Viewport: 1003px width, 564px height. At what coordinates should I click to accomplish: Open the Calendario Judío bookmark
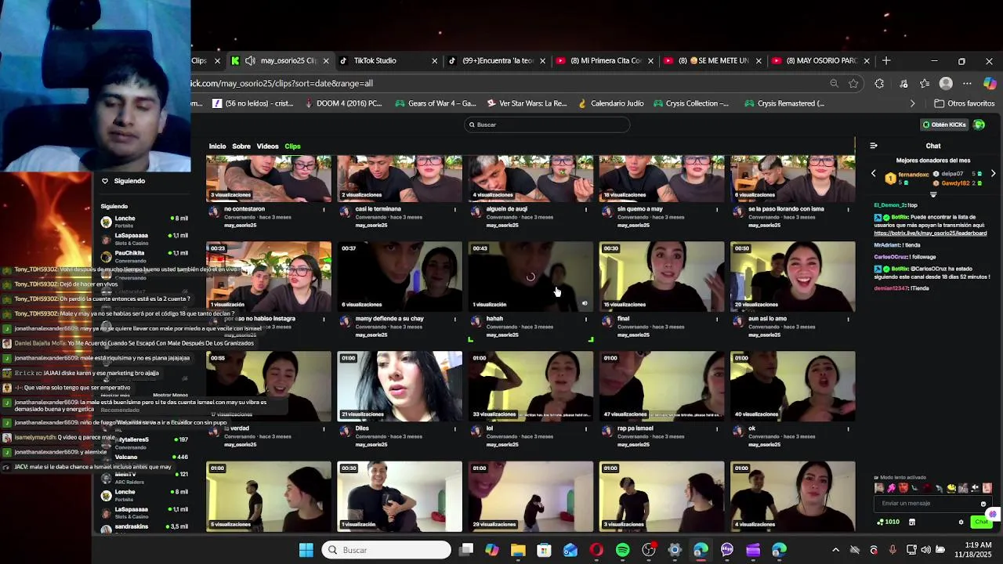pyautogui.click(x=611, y=103)
